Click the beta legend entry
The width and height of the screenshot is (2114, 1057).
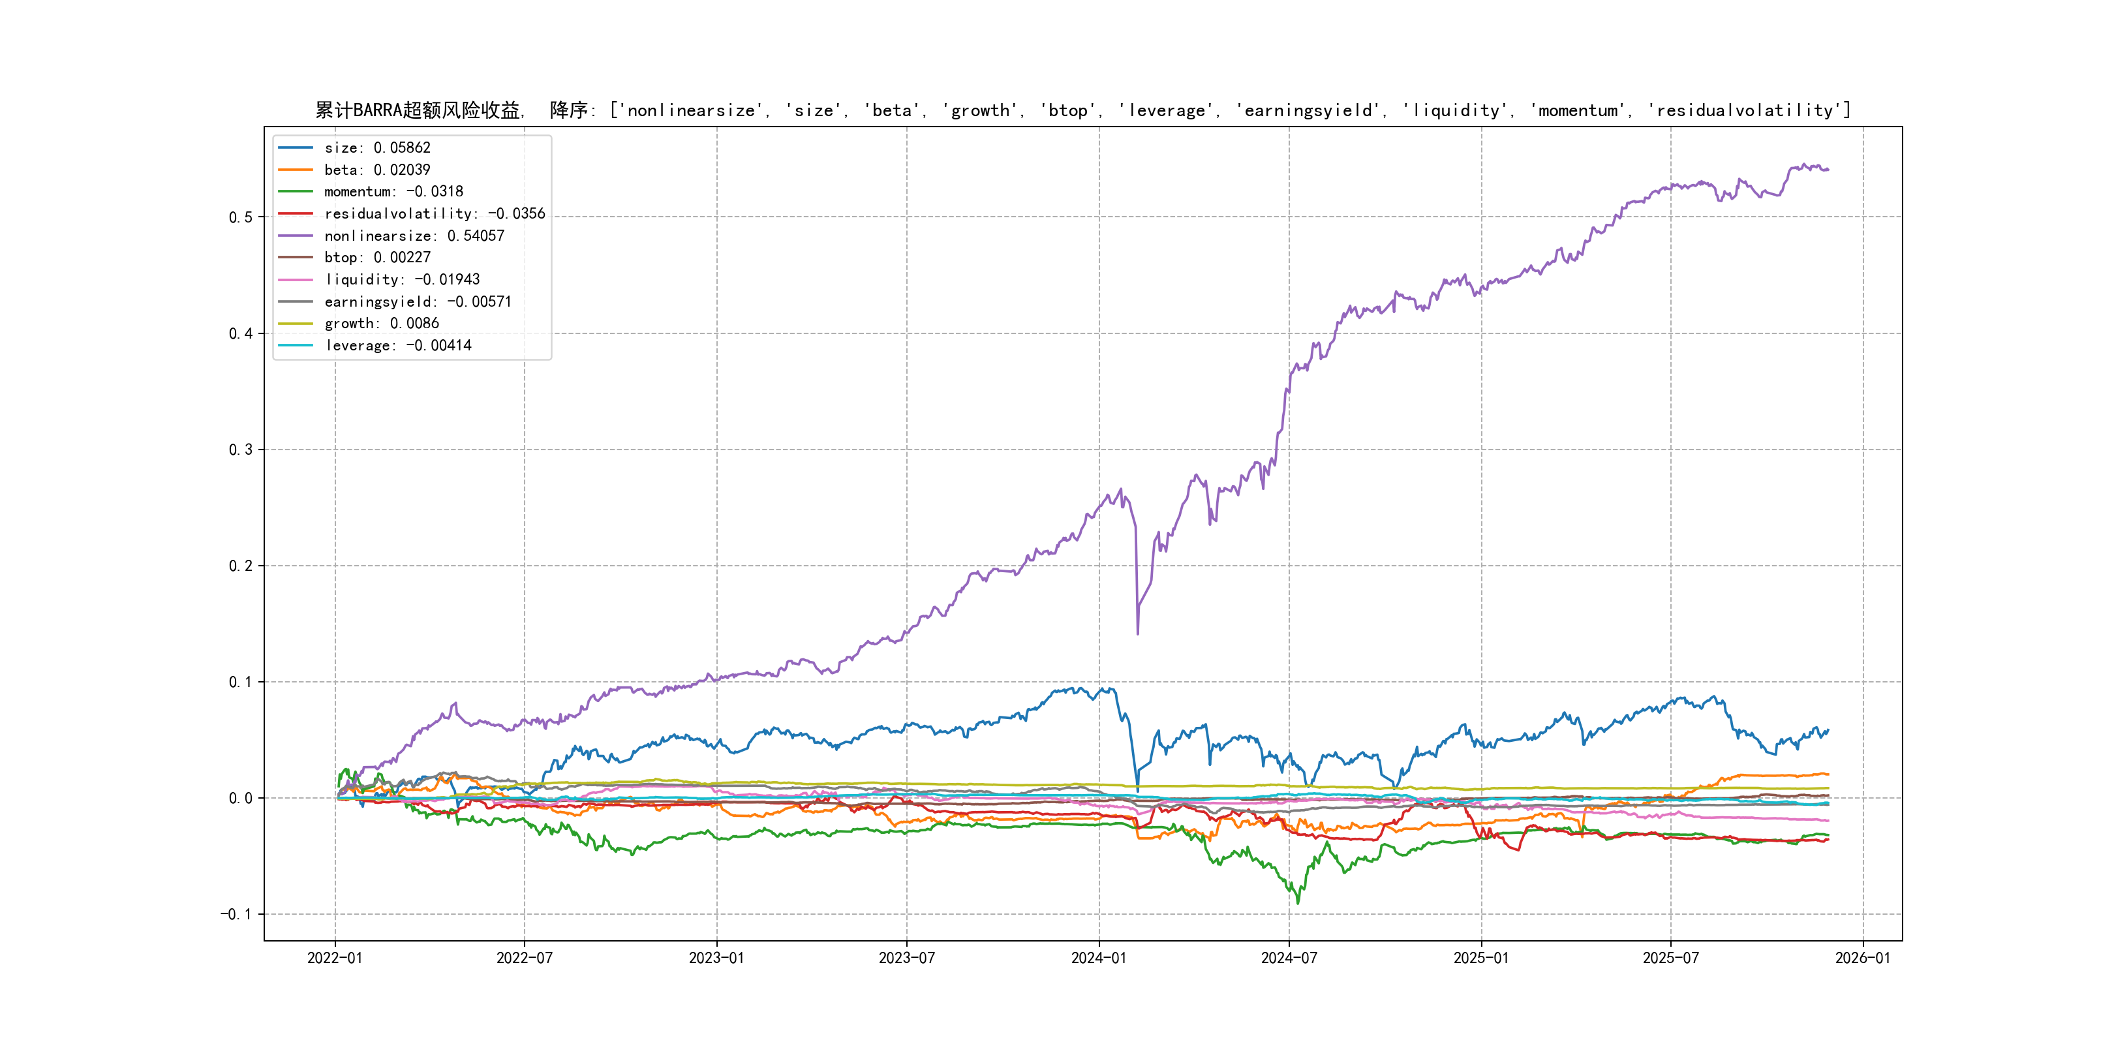coord(376,170)
